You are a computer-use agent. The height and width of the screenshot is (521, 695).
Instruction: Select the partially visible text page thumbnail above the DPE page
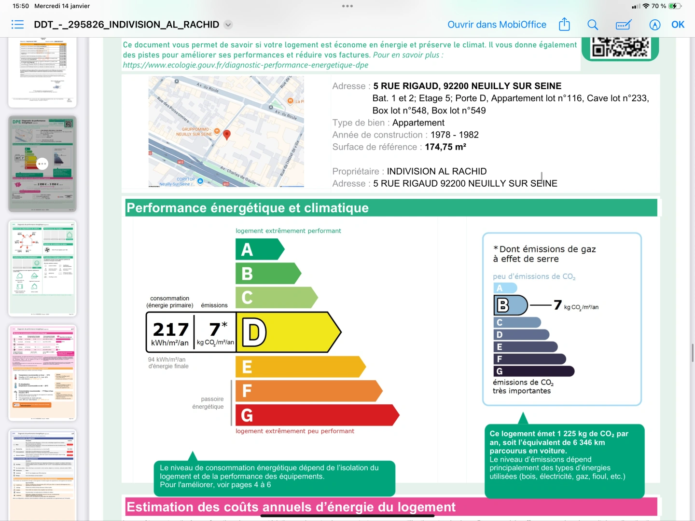42,72
